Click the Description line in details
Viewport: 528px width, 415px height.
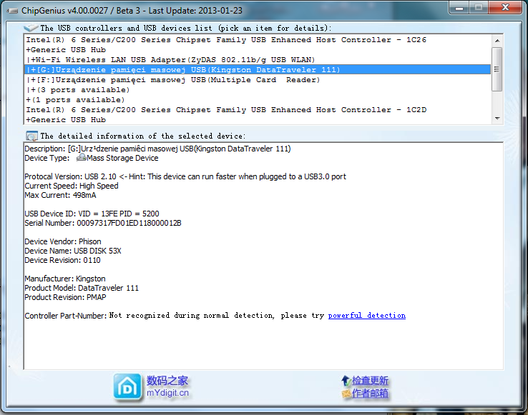157,149
